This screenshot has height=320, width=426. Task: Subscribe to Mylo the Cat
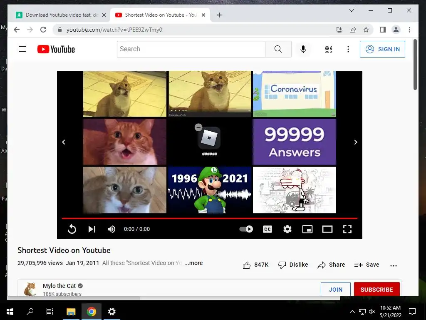pos(376,290)
